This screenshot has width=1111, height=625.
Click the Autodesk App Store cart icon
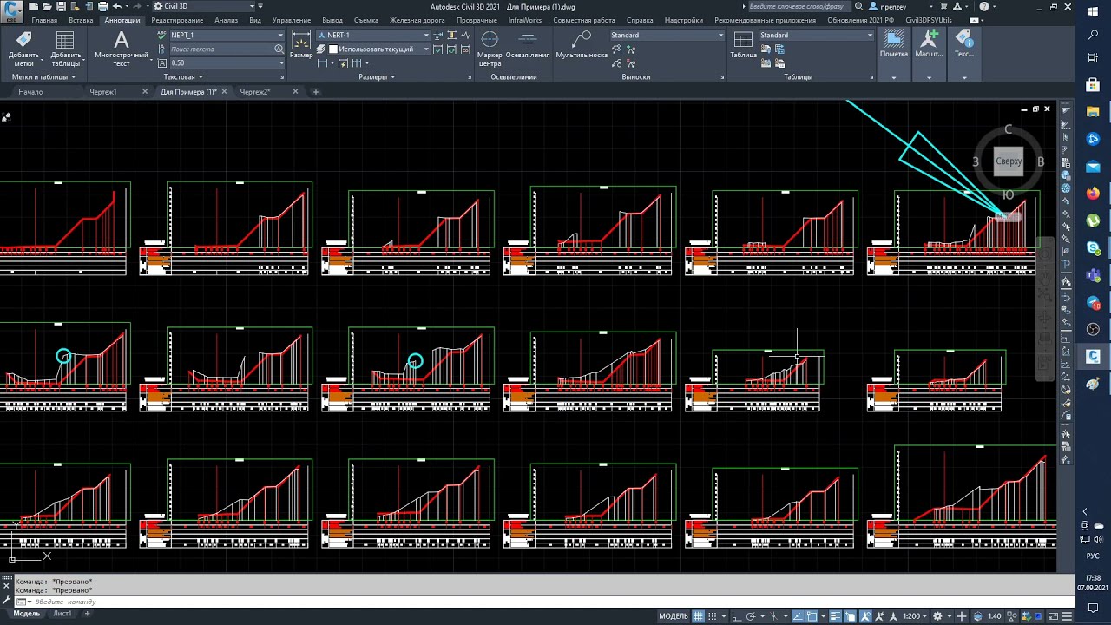945,6
